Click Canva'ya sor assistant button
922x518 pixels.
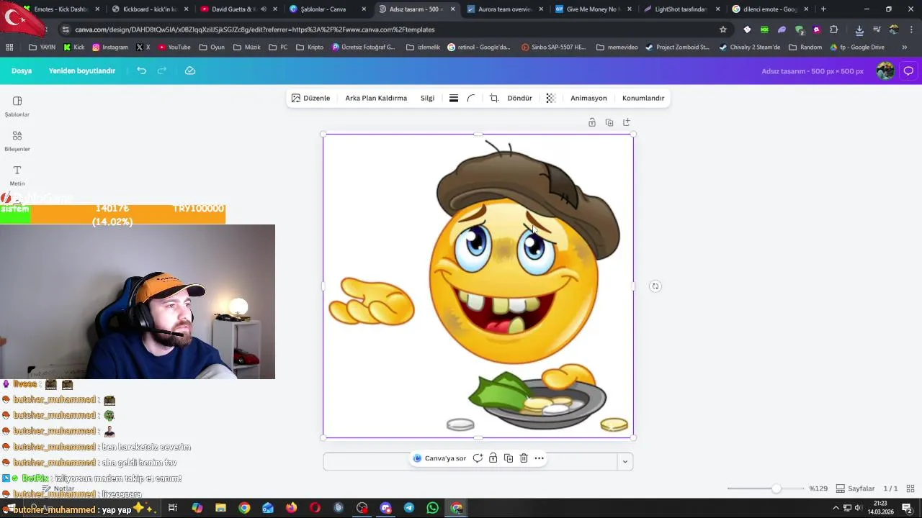tap(439, 458)
